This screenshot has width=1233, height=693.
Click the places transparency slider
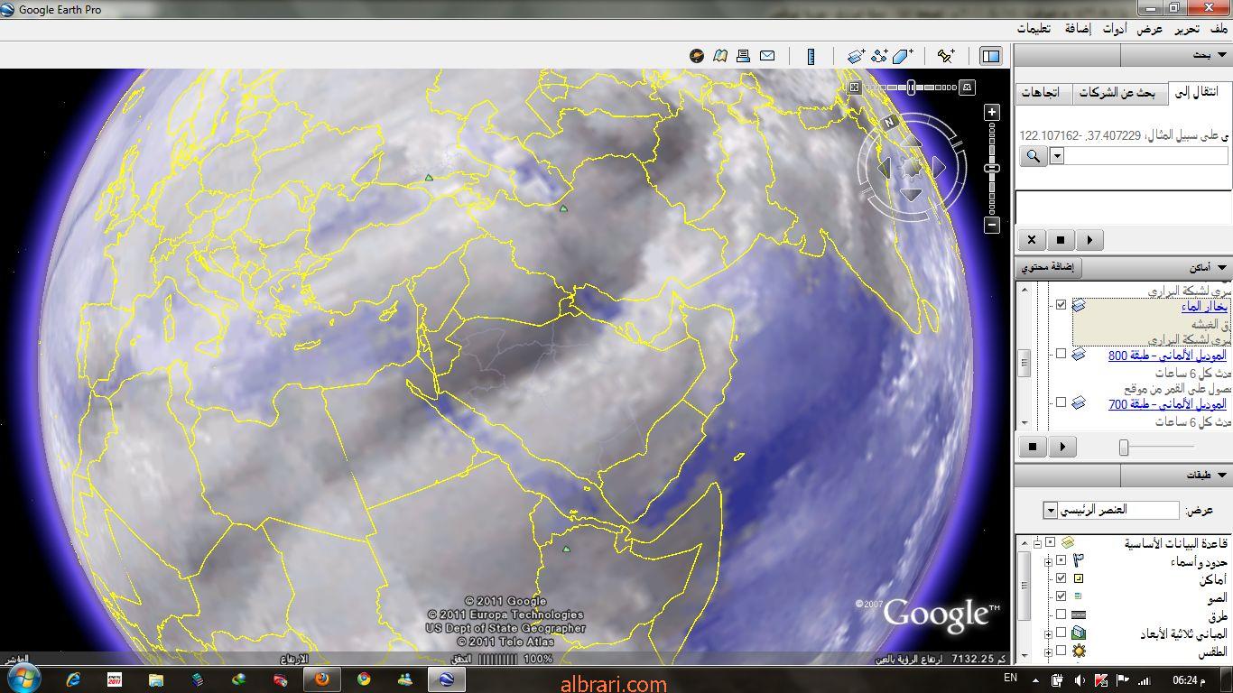[1124, 447]
